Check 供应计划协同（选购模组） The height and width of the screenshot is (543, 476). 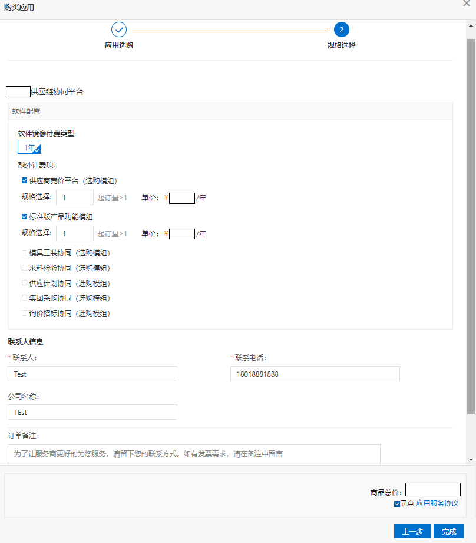point(24,283)
